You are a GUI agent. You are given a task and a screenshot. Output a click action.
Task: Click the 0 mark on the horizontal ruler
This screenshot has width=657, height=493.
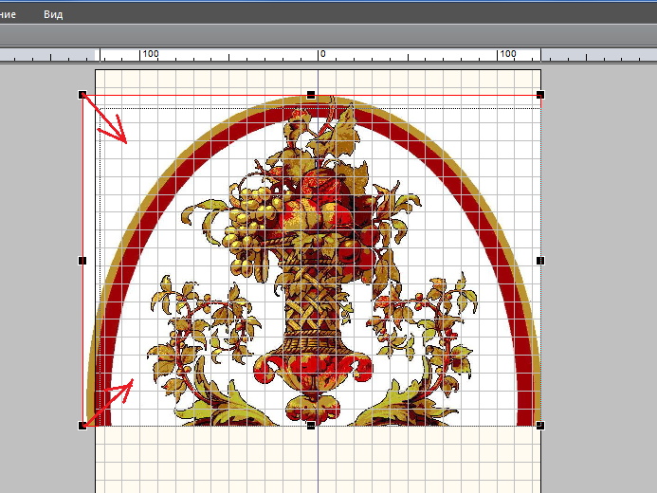pos(322,54)
